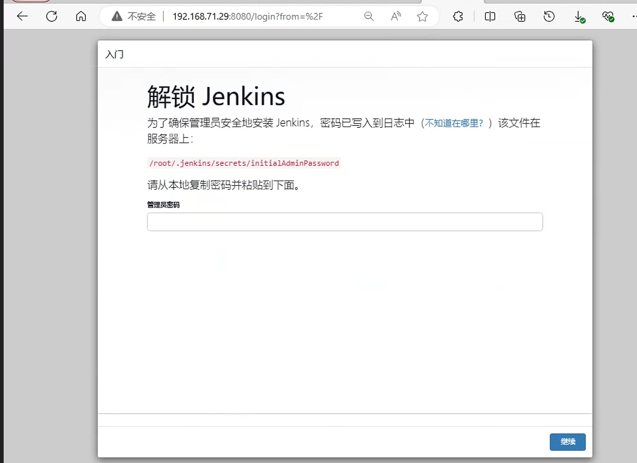The height and width of the screenshot is (463, 637).
Task: Toggle the split screen view icon
Action: (x=490, y=16)
